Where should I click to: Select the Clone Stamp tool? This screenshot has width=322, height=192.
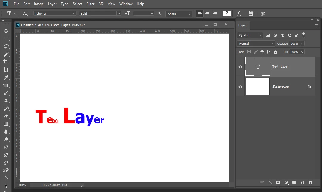click(6, 101)
